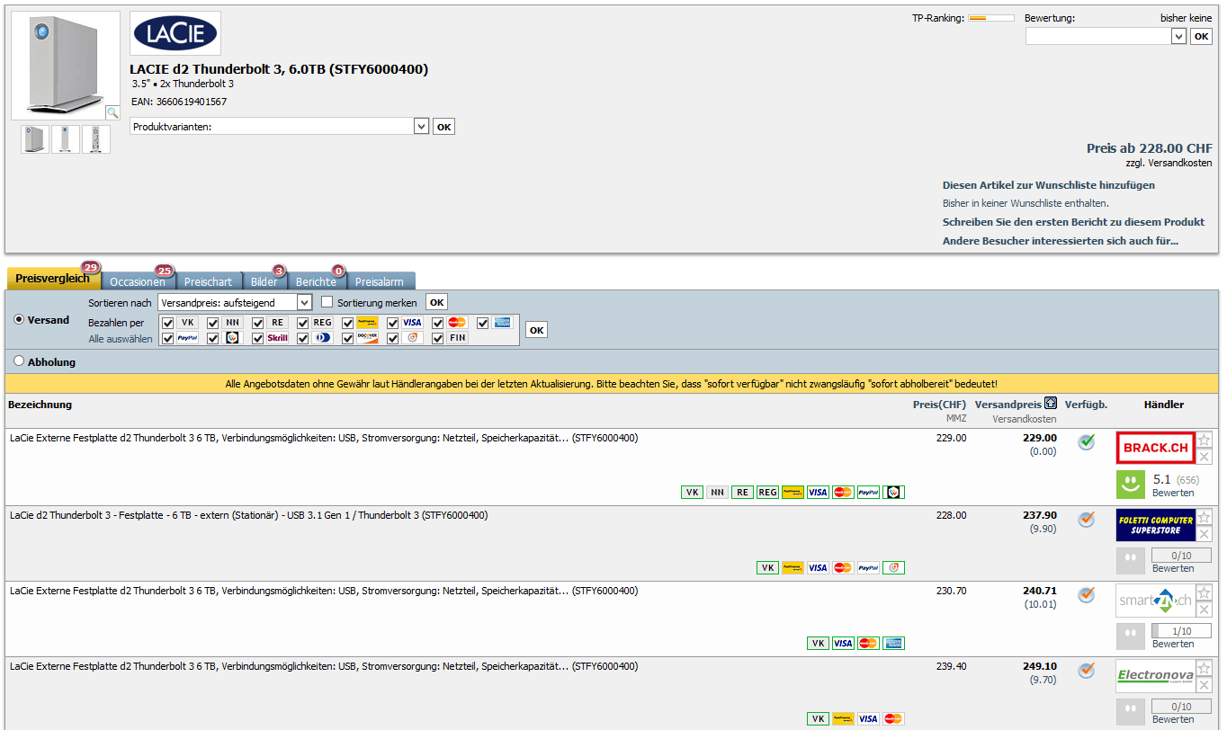
Task: Check the Sortierung merken checkbox
Action: tap(327, 302)
